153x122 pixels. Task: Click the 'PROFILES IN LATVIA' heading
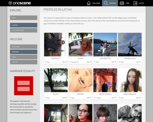tap(58, 10)
